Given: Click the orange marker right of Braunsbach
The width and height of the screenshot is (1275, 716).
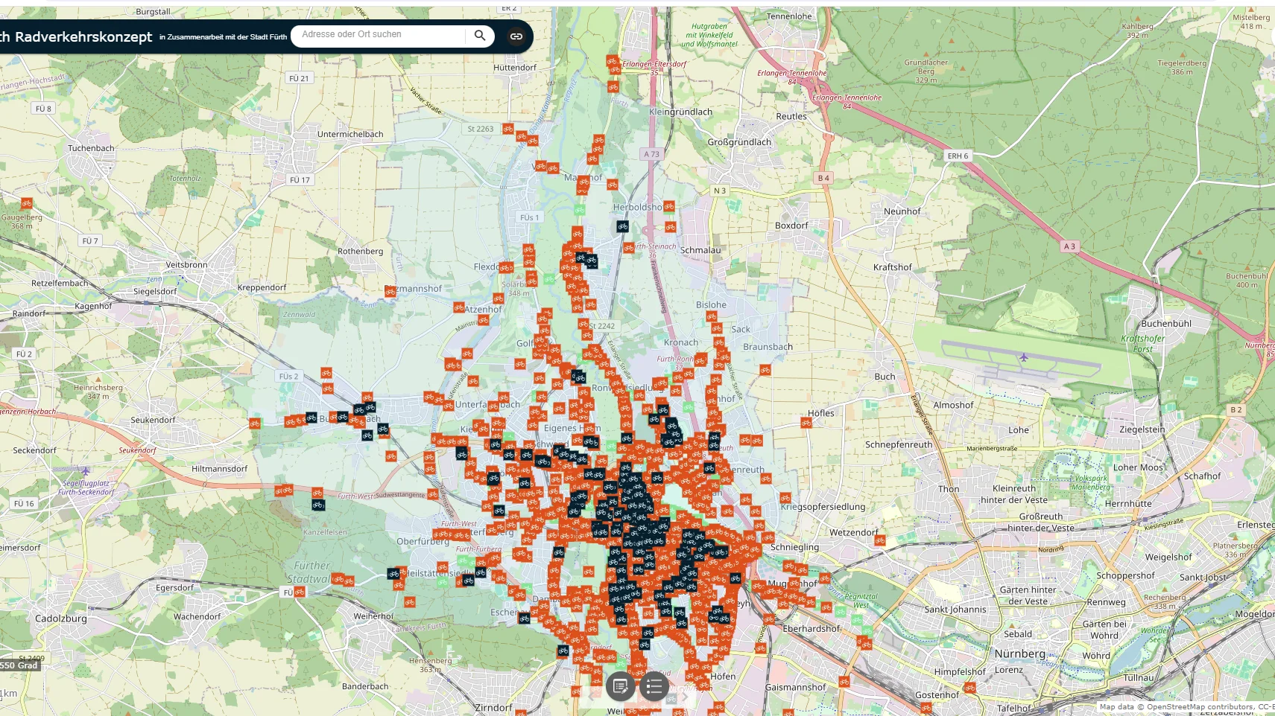Looking at the screenshot, I should pos(765,369).
